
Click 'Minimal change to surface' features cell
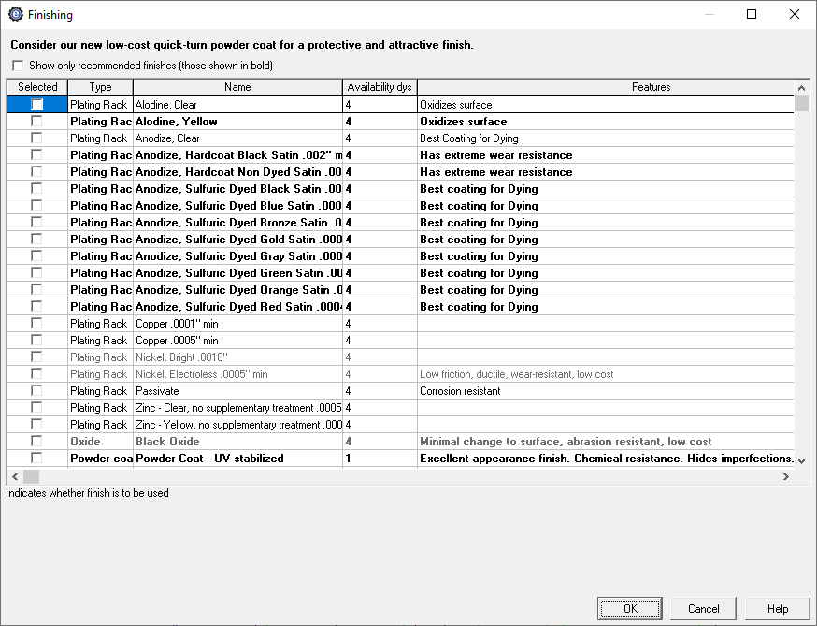point(606,442)
